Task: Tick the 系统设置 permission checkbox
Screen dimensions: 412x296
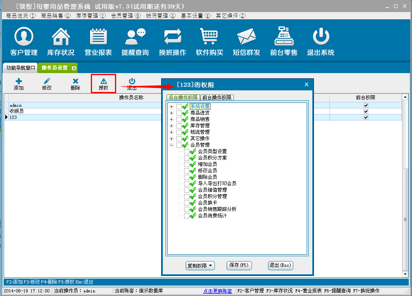Action: (x=179, y=106)
